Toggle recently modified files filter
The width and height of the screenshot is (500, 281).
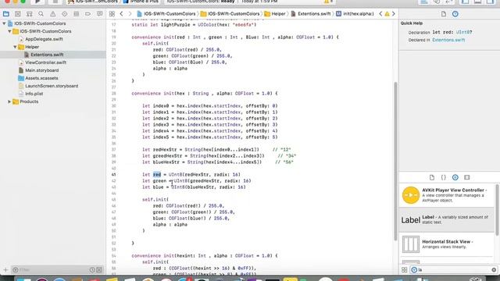coord(92,270)
